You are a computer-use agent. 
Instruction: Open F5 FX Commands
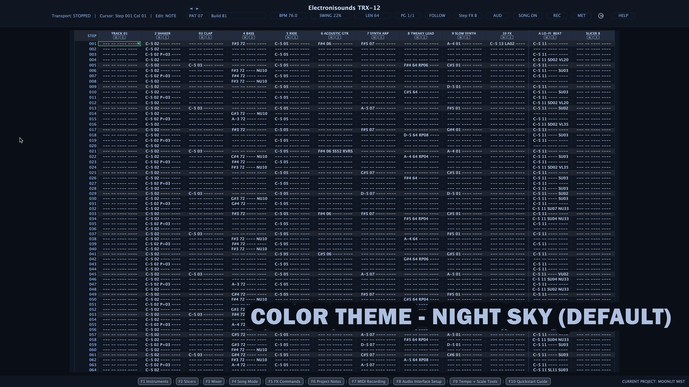pyautogui.click(x=284, y=381)
